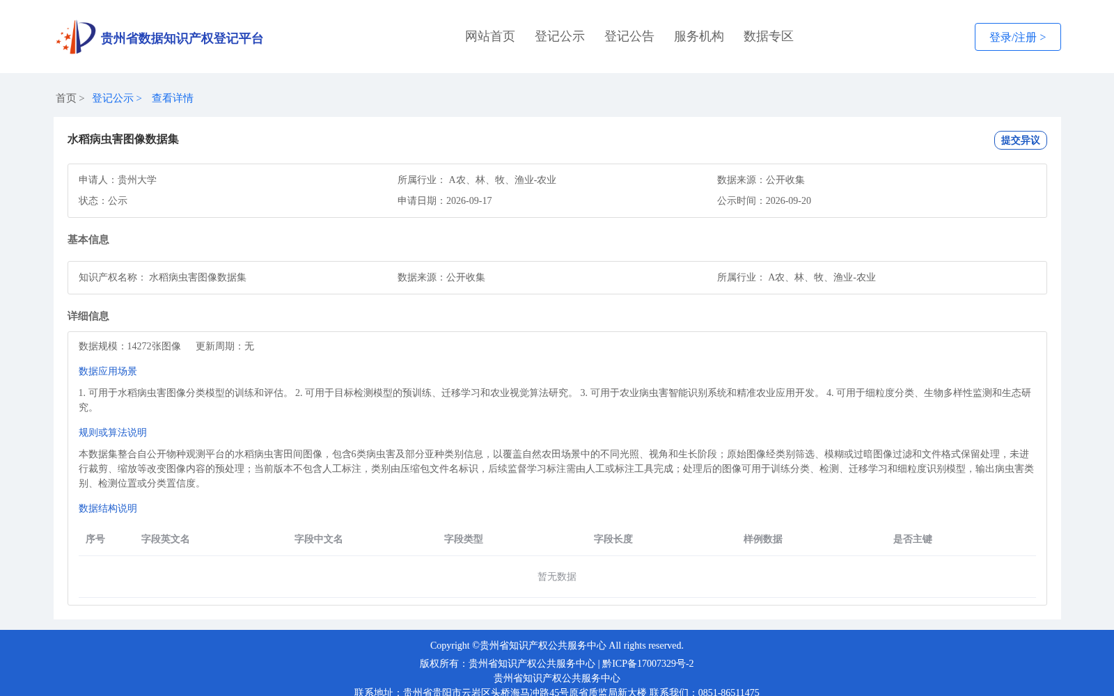Click the footer copyright line

tap(557, 646)
